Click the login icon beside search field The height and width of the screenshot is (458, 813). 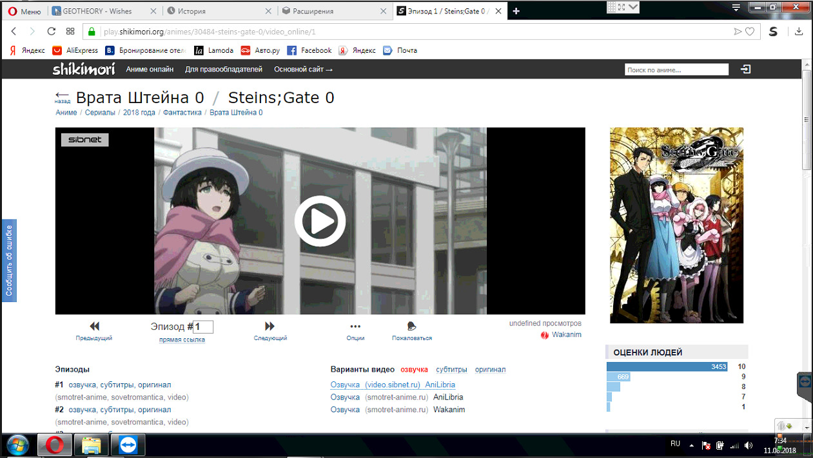coord(746,70)
